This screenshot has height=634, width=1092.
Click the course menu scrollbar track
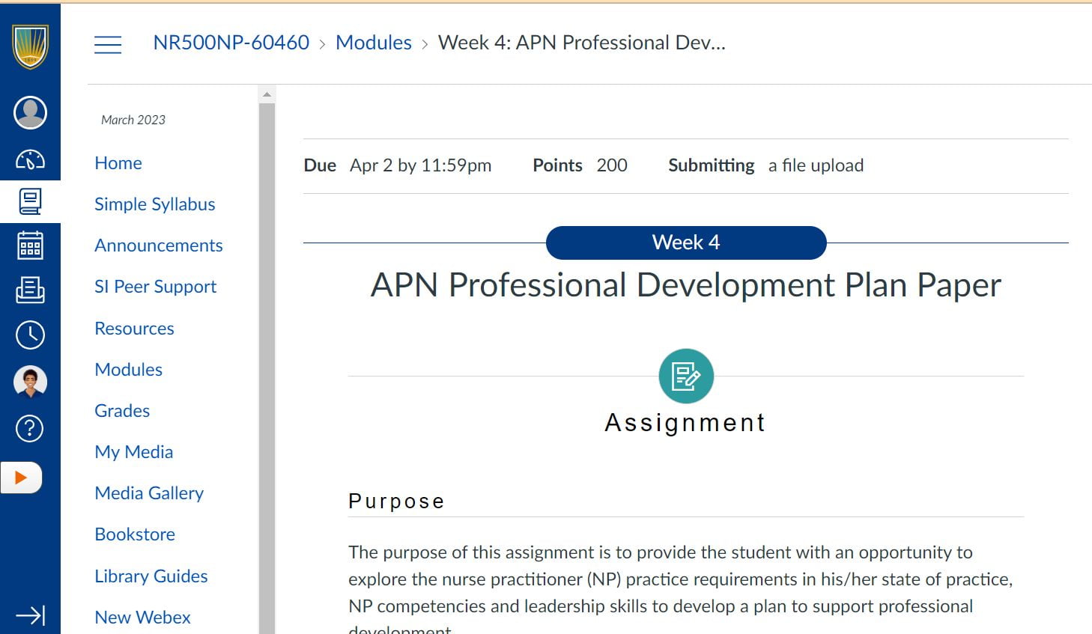coord(267,368)
